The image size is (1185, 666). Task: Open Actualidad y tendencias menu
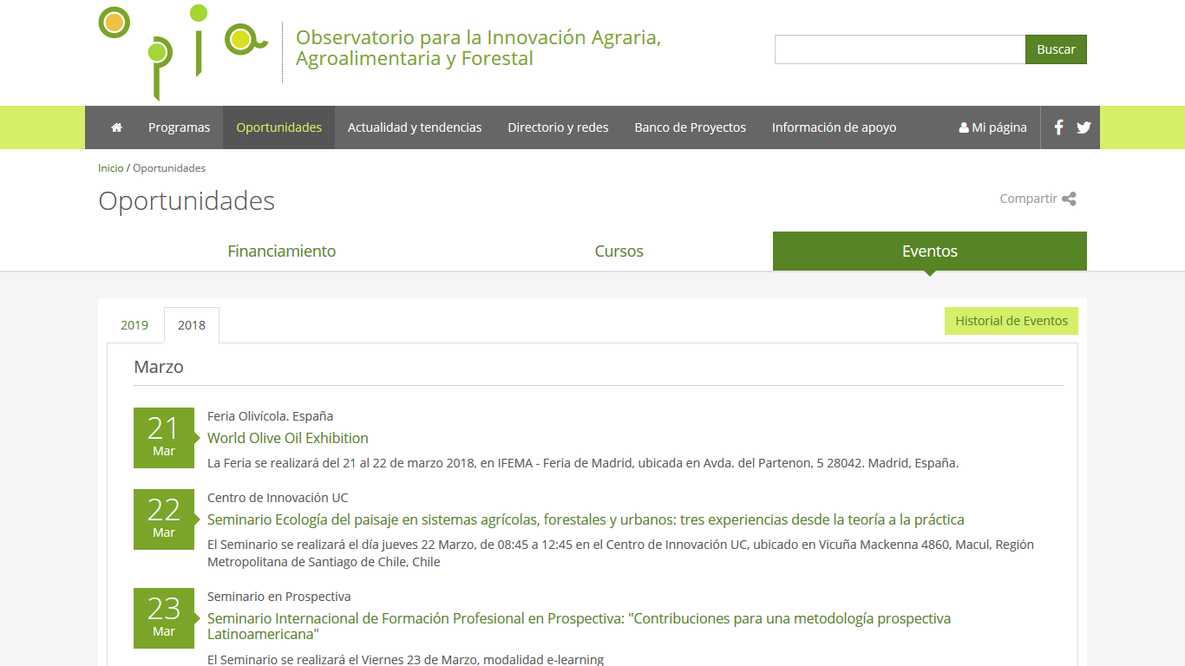point(415,127)
